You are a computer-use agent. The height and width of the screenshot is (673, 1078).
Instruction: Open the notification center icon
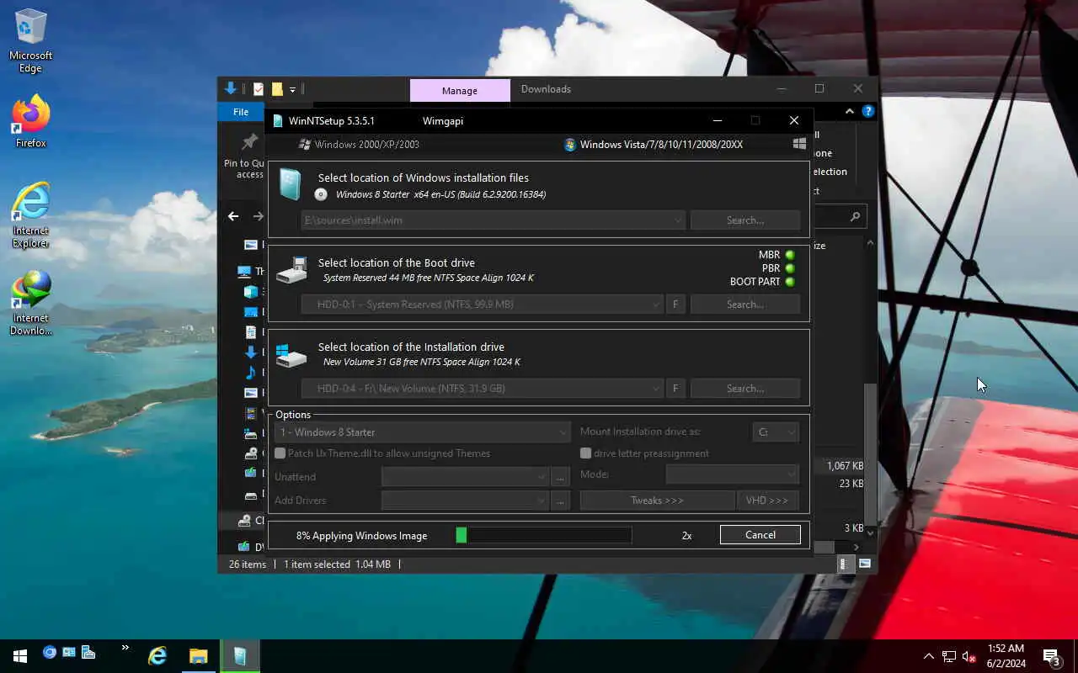(x=1052, y=656)
